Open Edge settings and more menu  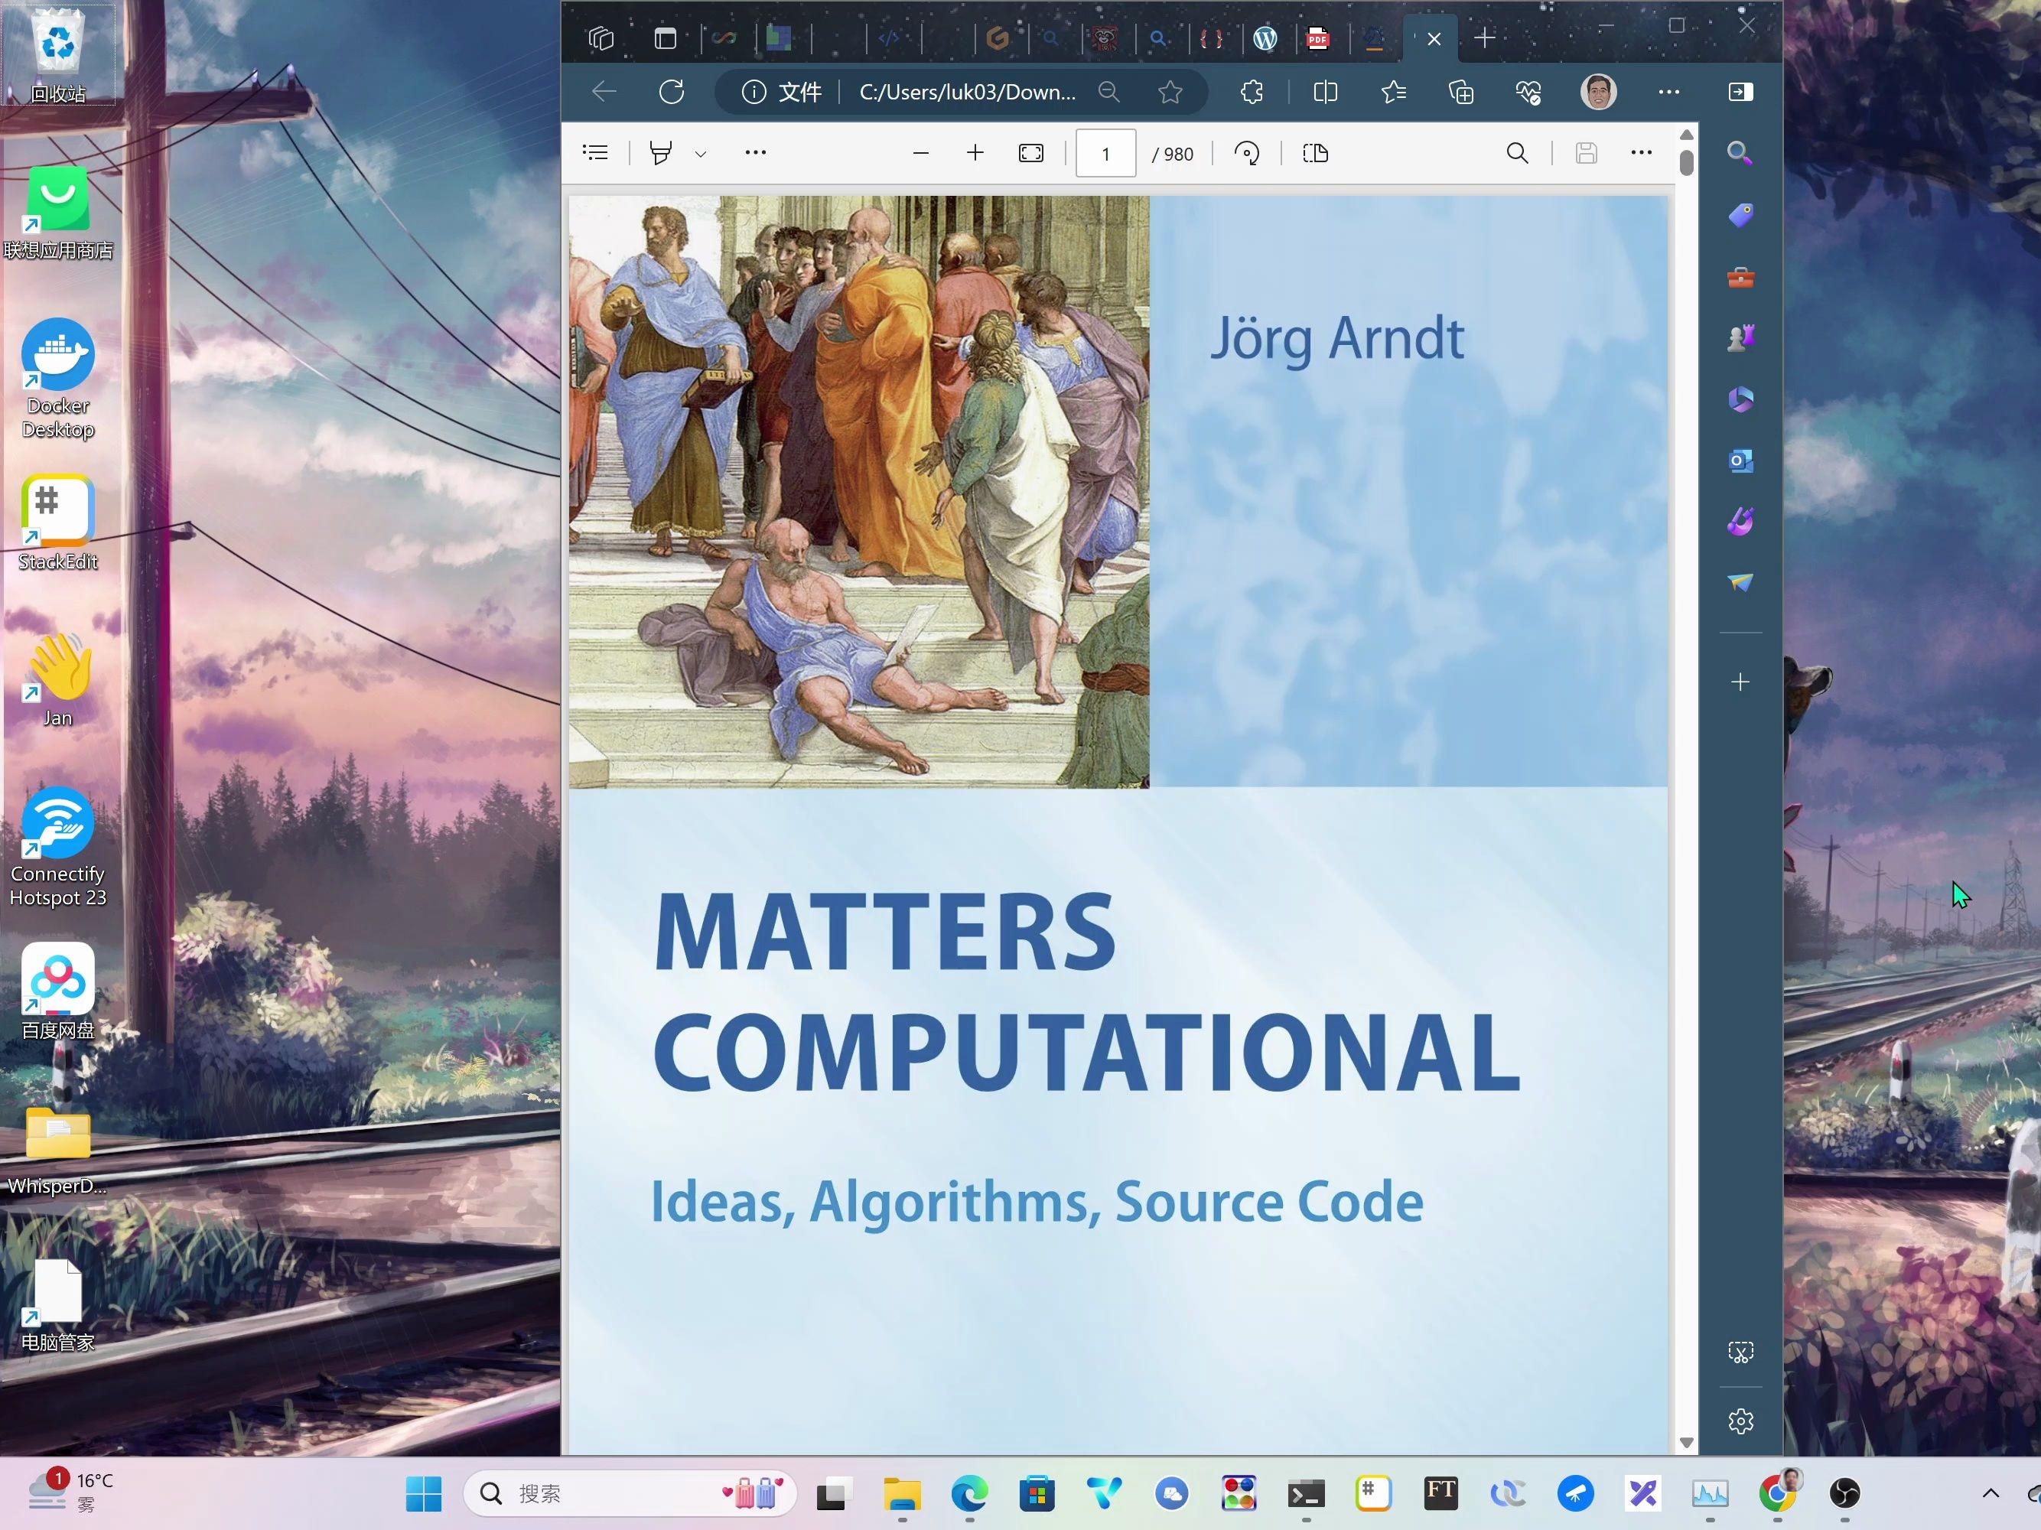(1668, 91)
